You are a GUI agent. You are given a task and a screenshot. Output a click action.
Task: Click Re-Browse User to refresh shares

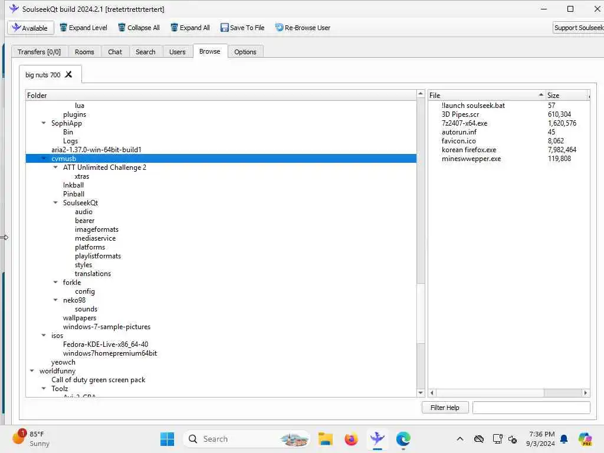point(303,28)
